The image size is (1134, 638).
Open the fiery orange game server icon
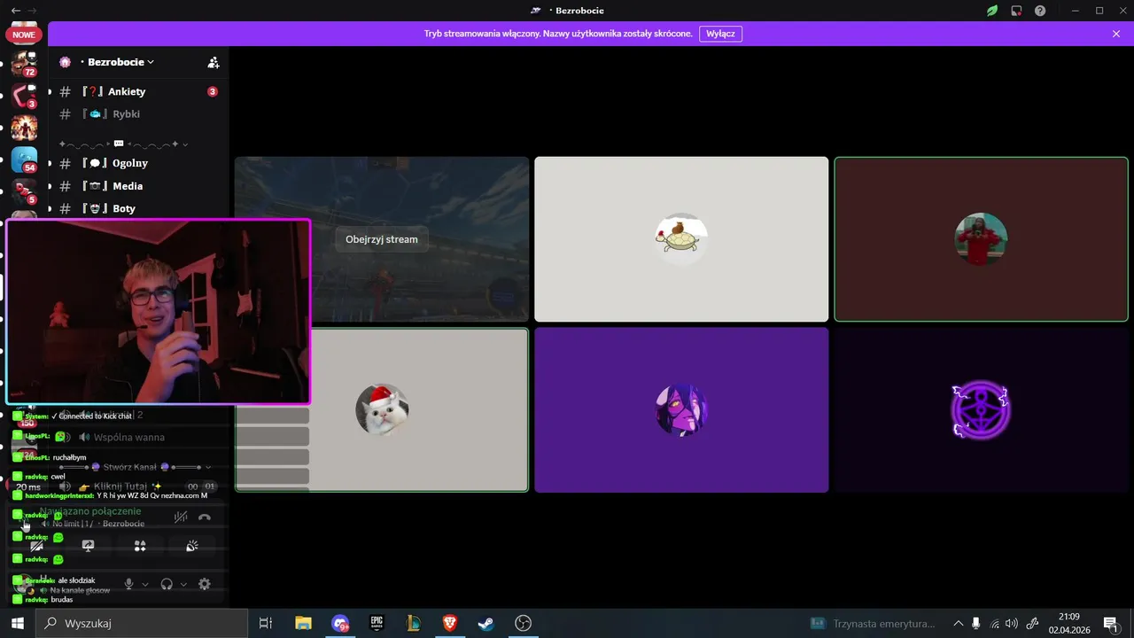[x=24, y=128]
